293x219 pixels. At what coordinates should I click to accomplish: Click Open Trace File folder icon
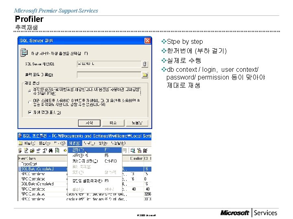(x=33, y=150)
